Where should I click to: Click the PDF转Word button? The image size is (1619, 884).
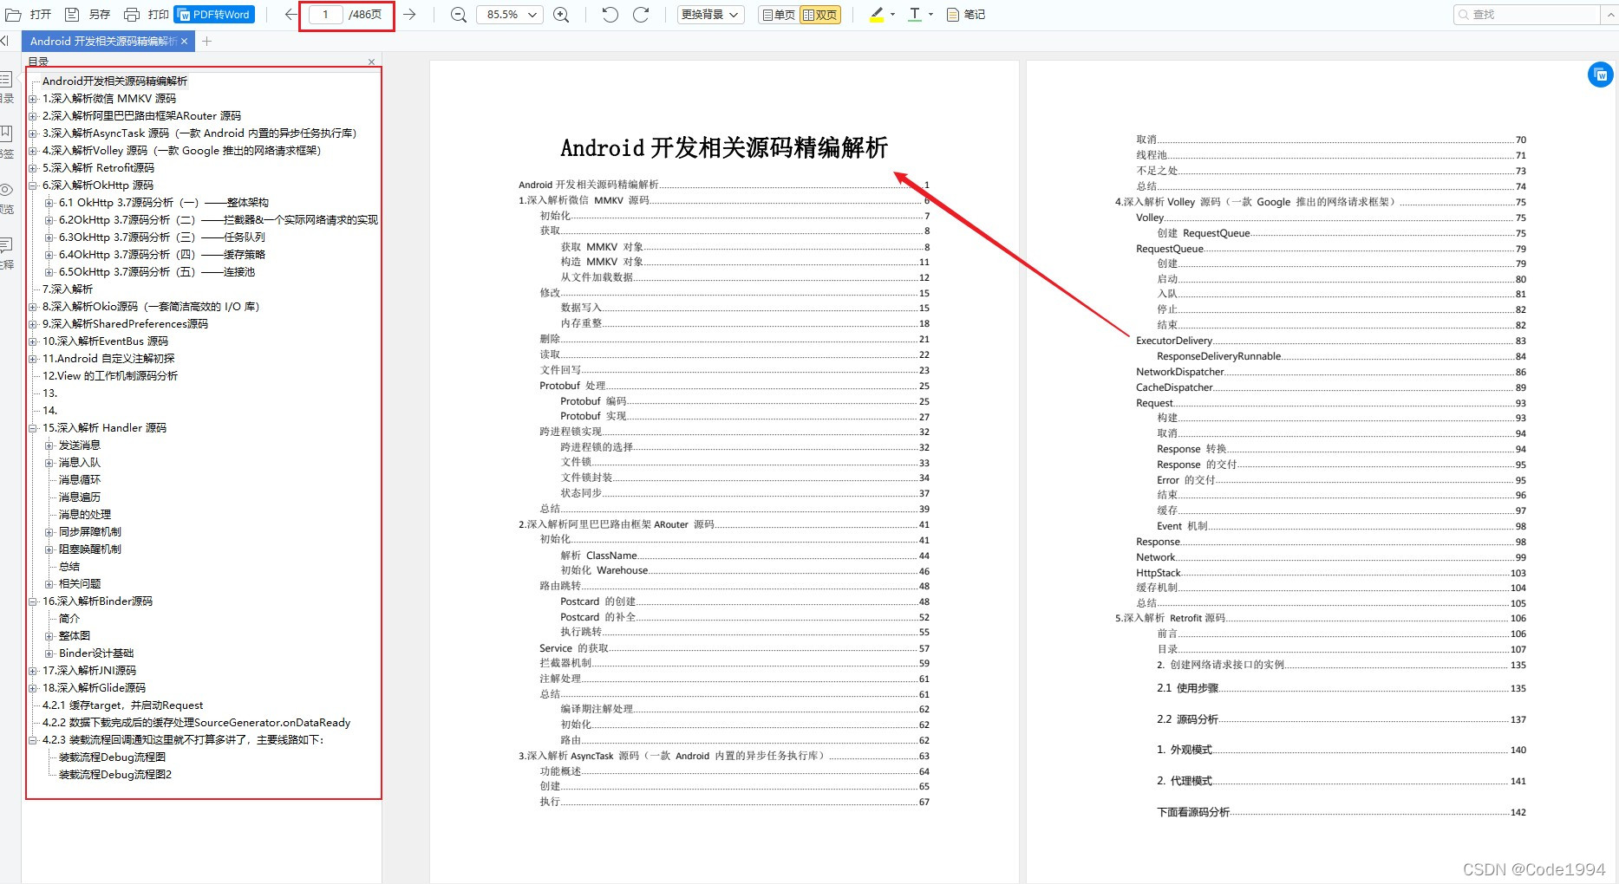[x=214, y=15]
